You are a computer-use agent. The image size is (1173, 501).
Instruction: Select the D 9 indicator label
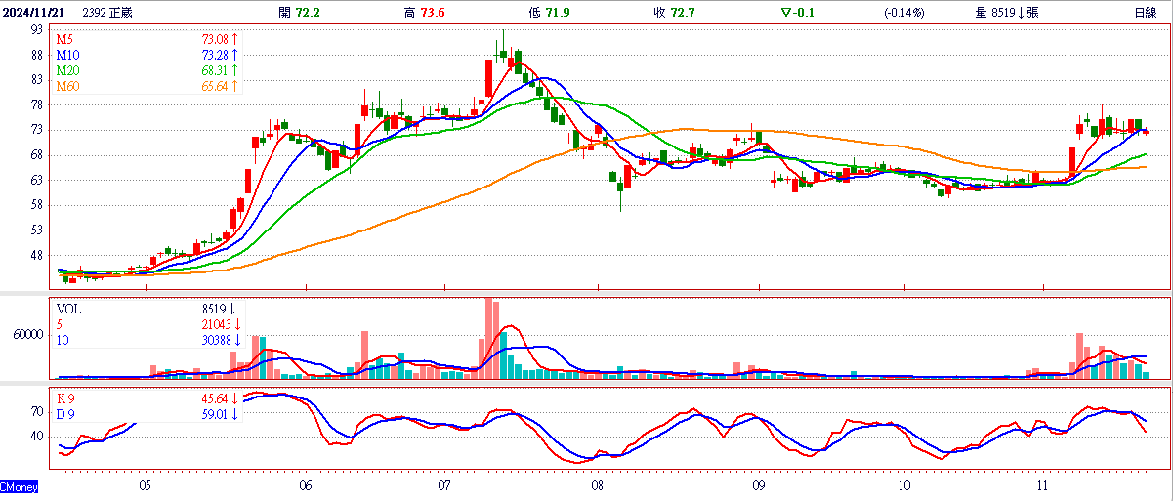pos(65,414)
